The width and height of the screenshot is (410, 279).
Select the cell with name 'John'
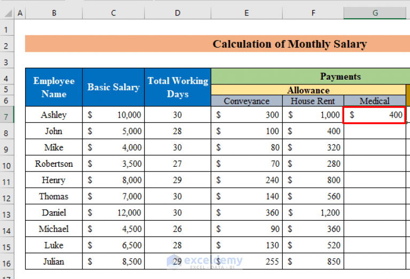point(54,131)
